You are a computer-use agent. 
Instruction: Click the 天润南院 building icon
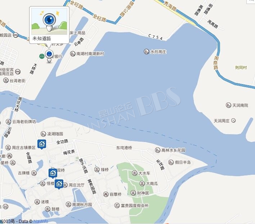click(228, 105)
